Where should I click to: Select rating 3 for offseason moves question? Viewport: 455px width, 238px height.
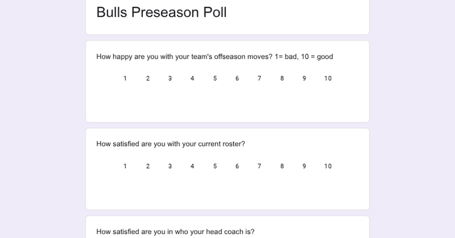coord(170,79)
